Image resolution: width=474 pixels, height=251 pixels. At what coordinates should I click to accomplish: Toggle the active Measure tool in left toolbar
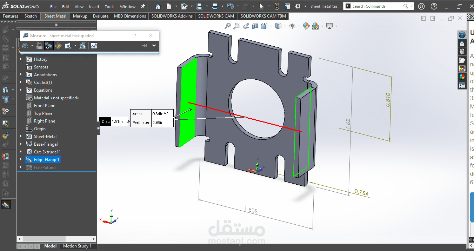(6, 205)
